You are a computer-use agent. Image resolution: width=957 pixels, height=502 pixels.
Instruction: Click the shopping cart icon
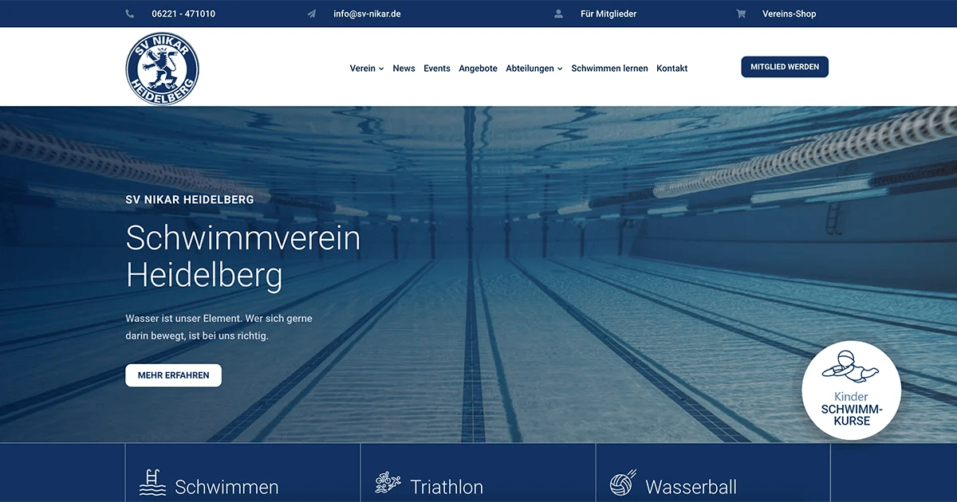[x=741, y=14]
